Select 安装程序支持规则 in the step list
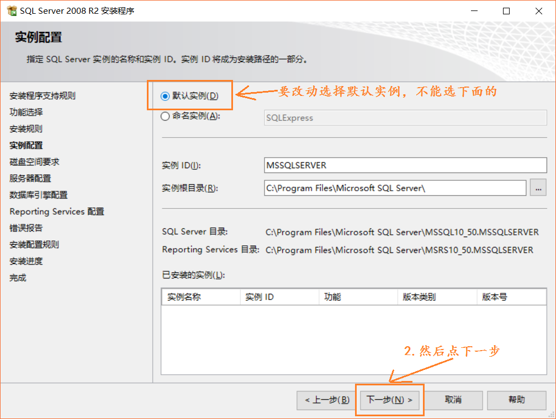This screenshot has height=419, width=556. coord(42,95)
